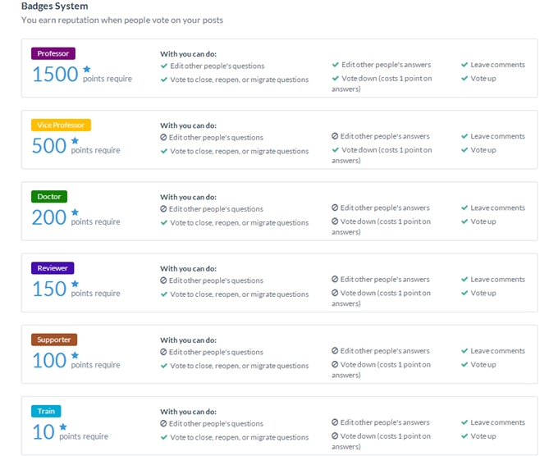
Task: Click Train's check icon for Leave comments
Action: 464,422
